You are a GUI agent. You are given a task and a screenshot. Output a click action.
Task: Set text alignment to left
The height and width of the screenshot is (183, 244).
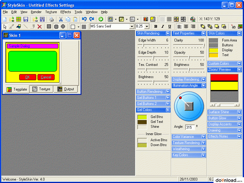click(x=179, y=27)
